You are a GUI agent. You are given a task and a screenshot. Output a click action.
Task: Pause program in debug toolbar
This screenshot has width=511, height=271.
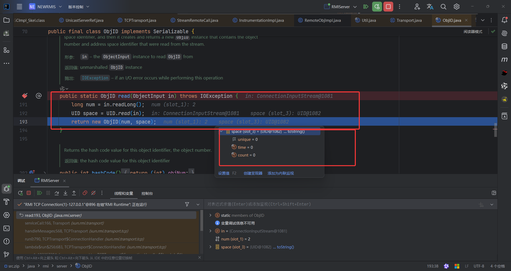coord(48,193)
